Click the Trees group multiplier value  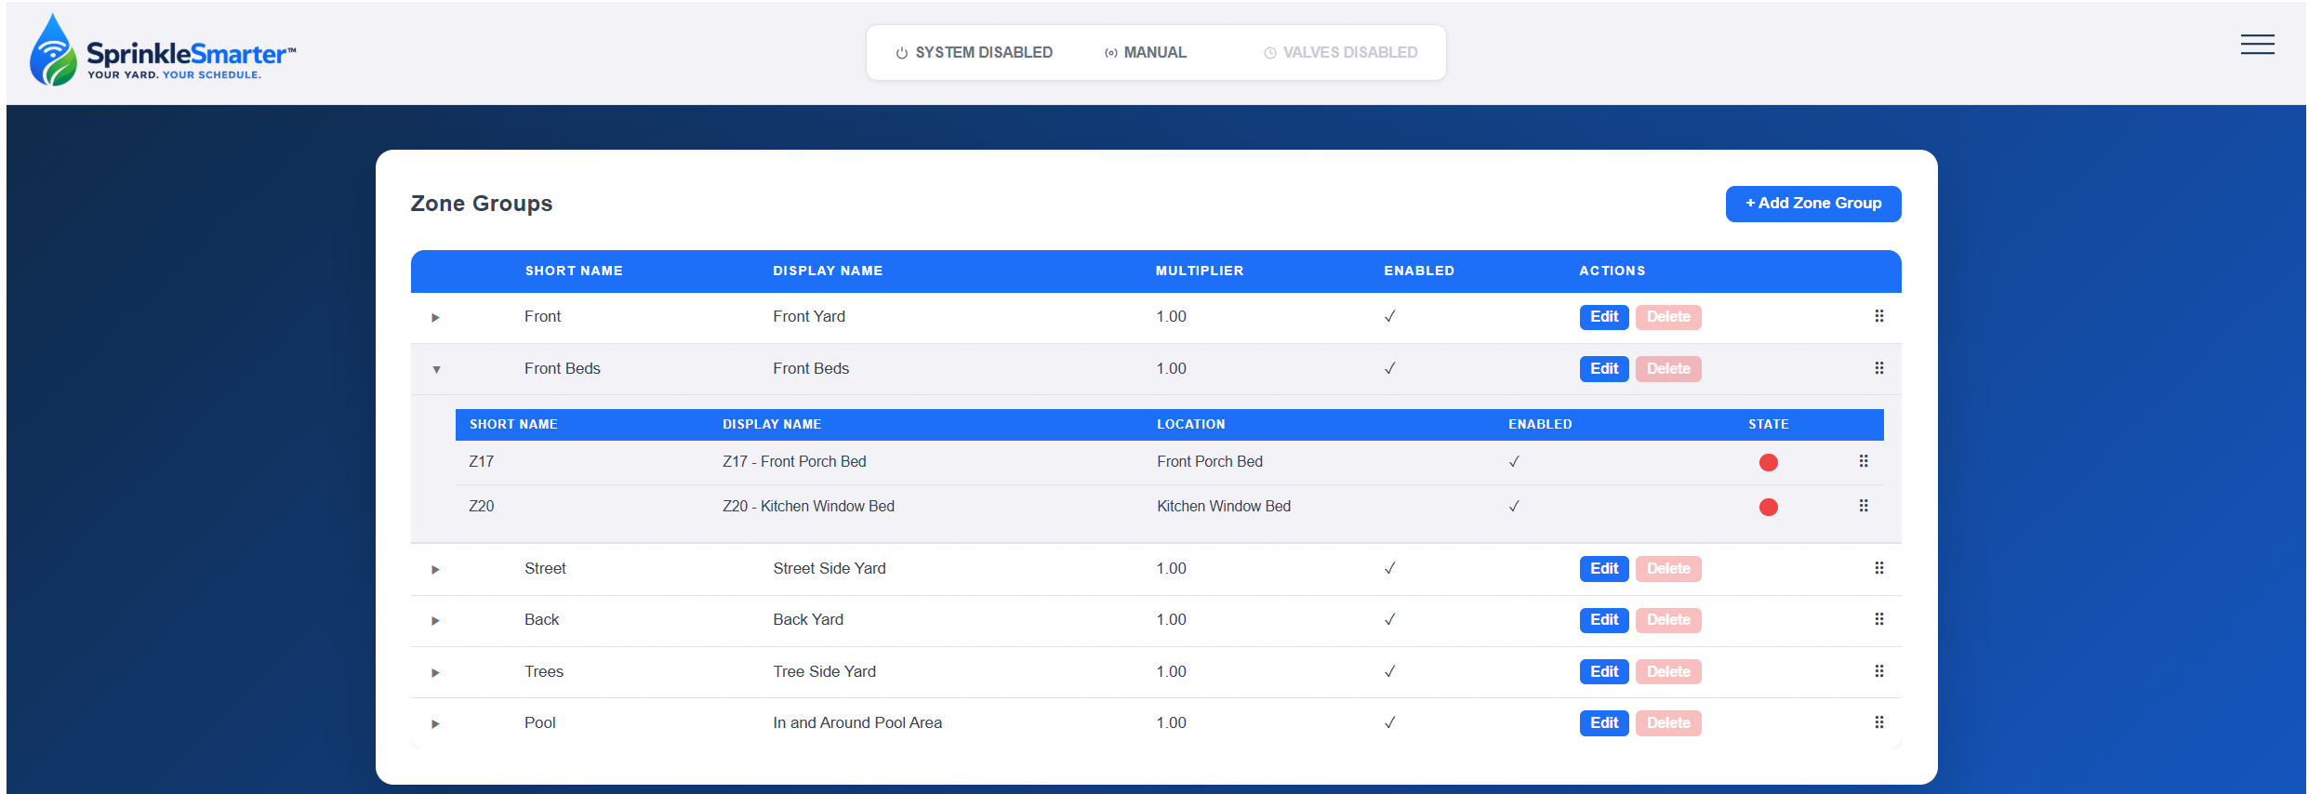1171,671
